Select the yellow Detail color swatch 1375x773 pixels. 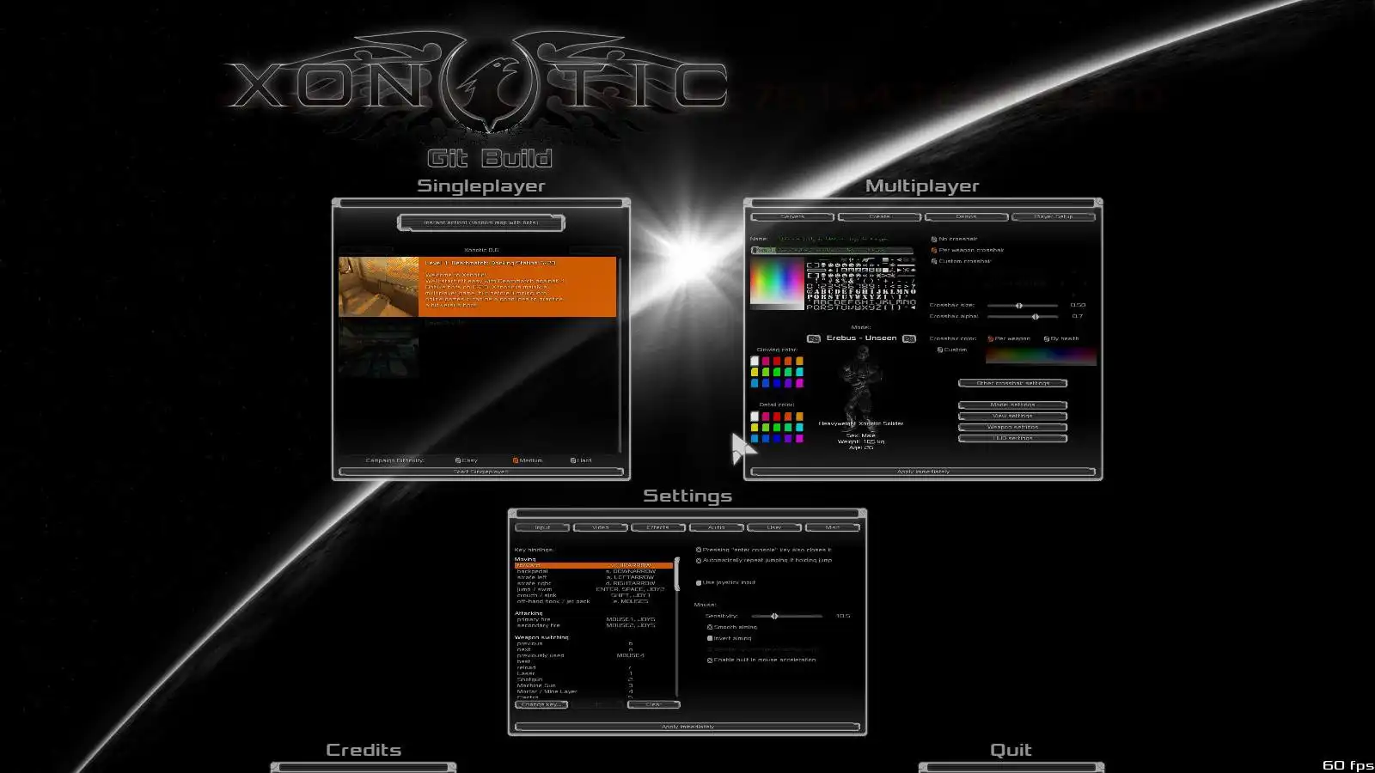coord(755,427)
